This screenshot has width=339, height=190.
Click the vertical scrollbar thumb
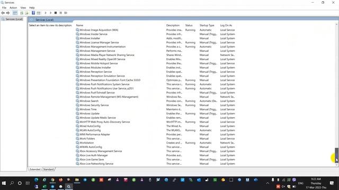[x=336, y=155]
